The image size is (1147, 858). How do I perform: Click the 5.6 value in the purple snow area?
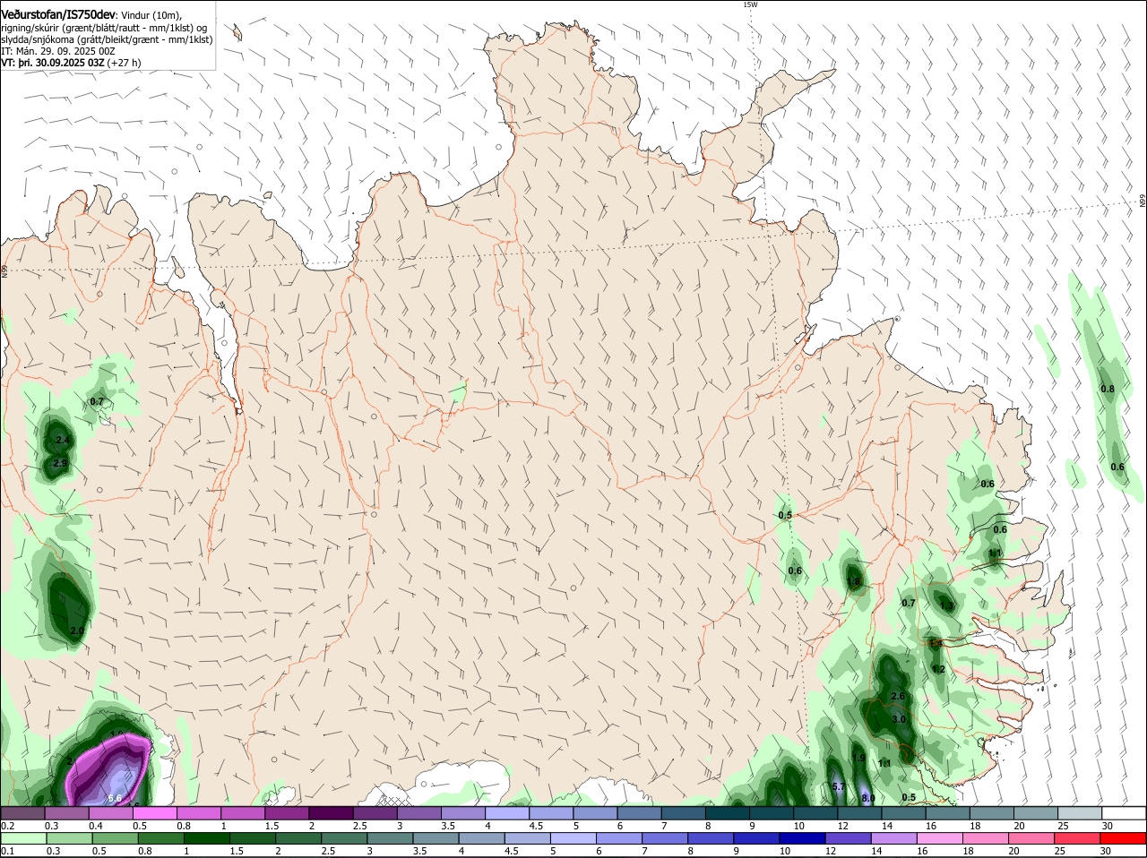[x=115, y=798]
